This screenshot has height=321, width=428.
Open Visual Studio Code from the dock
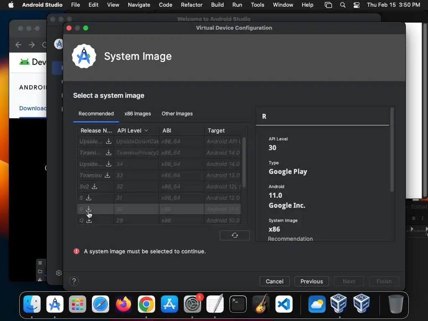284,304
